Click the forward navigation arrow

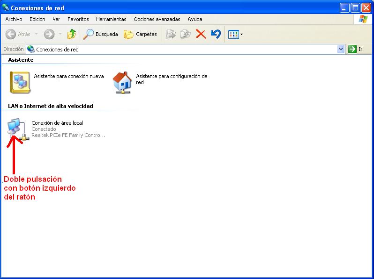[49, 34]
